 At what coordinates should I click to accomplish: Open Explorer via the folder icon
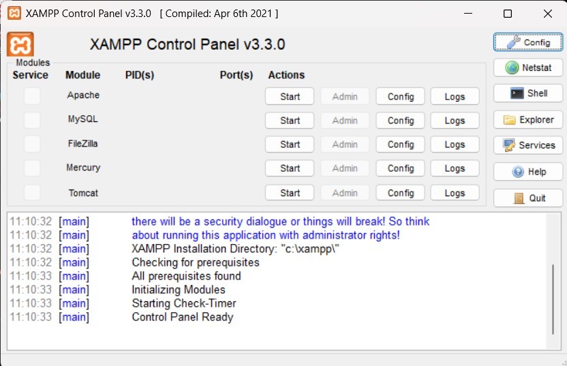point(528,119)
